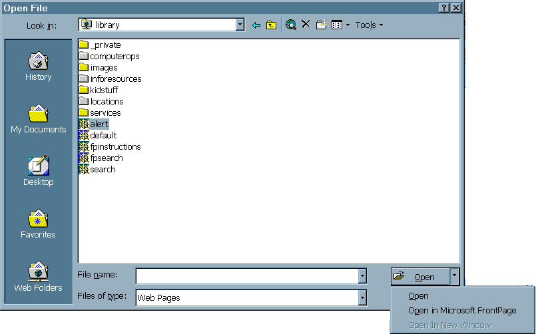Click the Help question mark button

point(443,8)
